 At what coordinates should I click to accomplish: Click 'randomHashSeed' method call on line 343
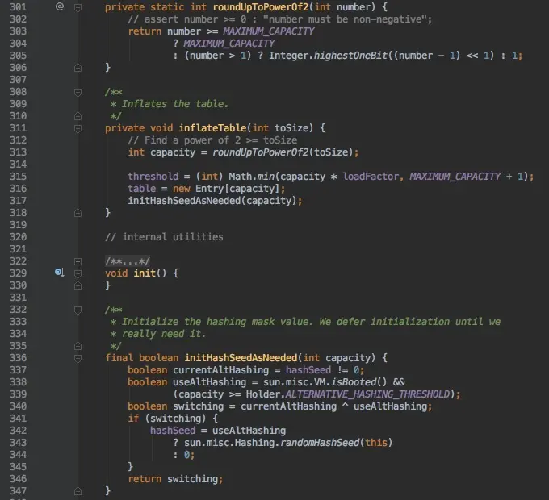320,442
